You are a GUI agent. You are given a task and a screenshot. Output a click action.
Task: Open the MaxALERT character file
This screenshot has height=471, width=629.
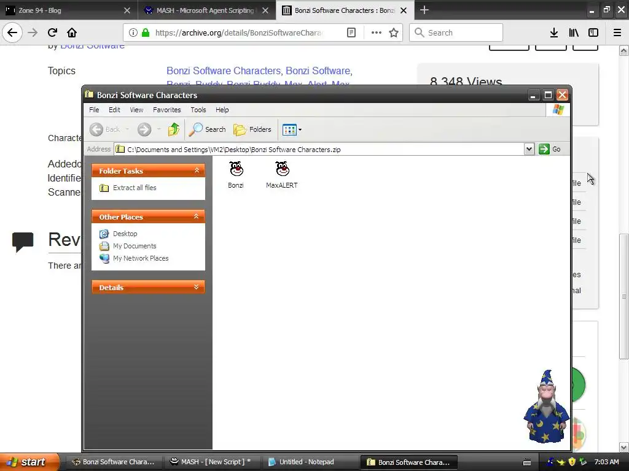click(x=281, y=174)
